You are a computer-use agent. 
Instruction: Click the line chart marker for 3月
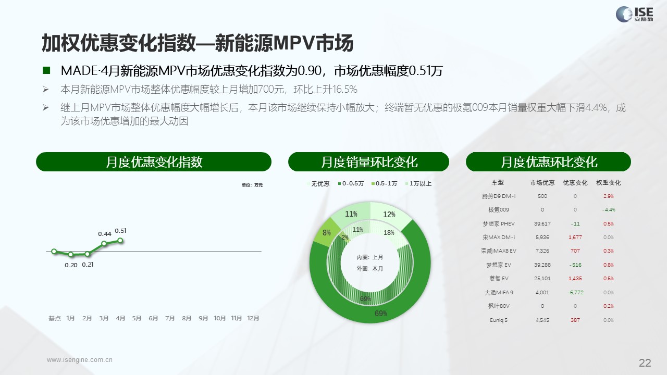click(x=104, y=243)
